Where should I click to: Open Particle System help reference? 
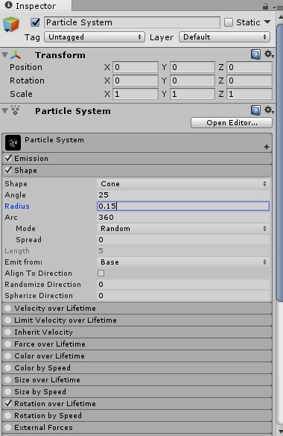255,110
